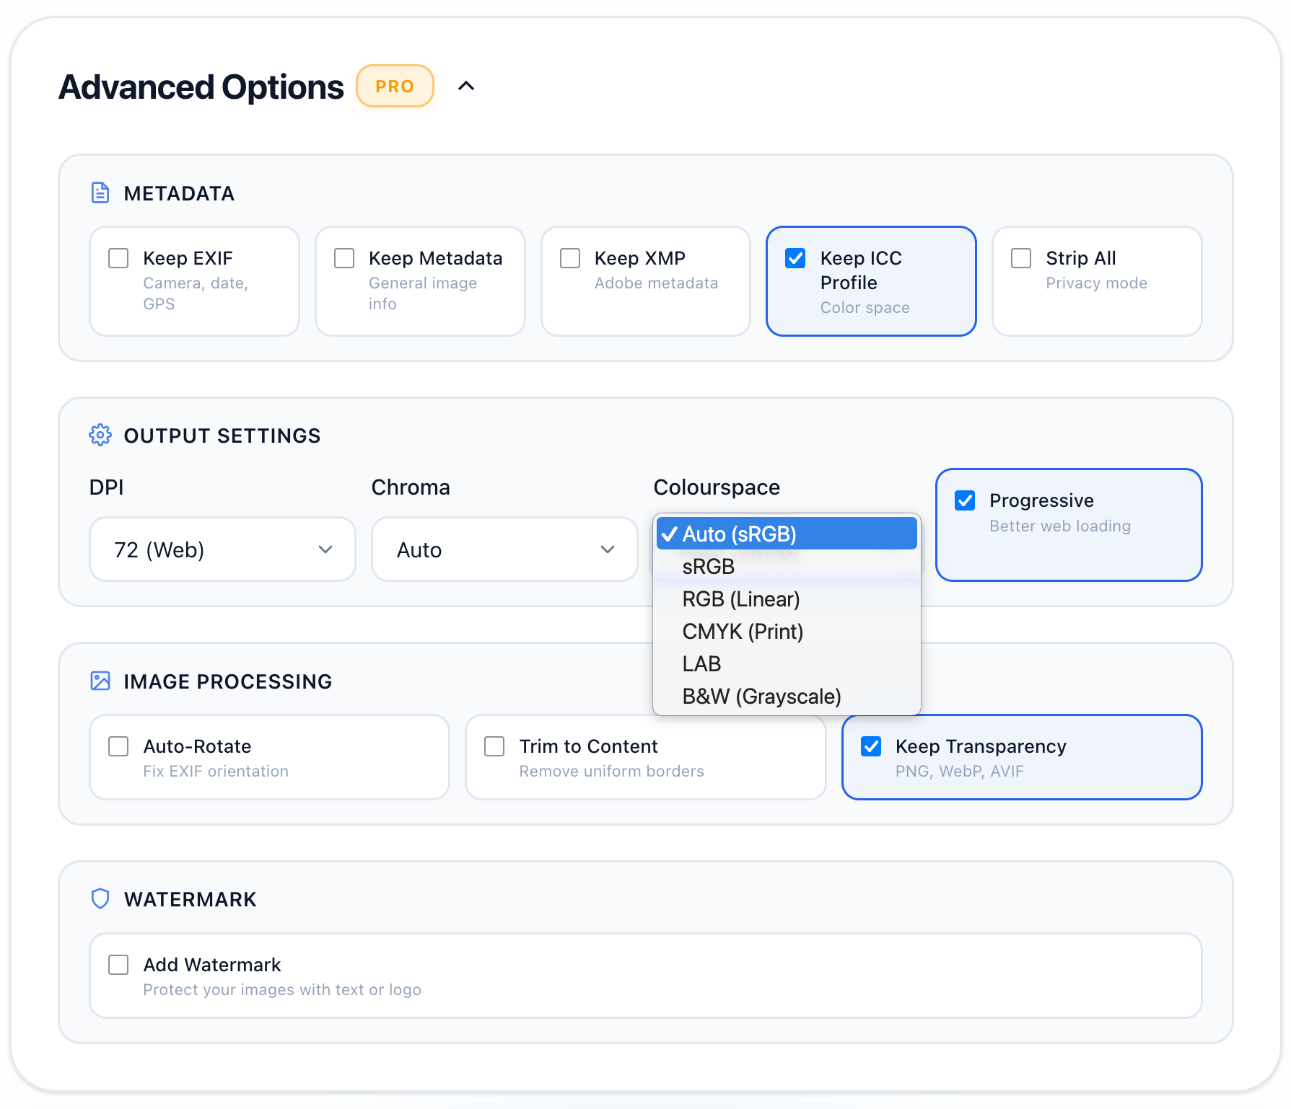Viewport: 1291px width, 1109px height.
Task: Enable Auto-Rotate to fix EXIF orientation
Action: [118, 746]
